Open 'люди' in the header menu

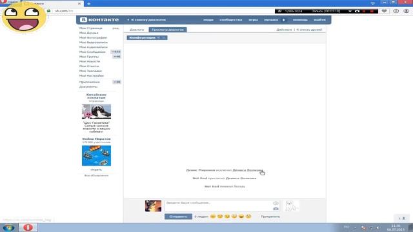208,20
